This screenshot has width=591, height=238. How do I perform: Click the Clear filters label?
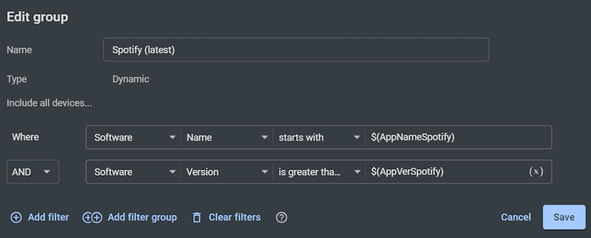coord(235,217)
